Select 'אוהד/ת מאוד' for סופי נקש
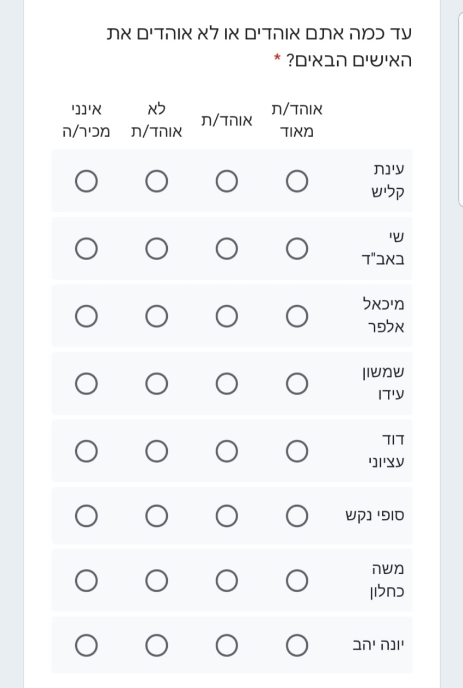This screenshot has width=463, height=688. click(x=297, y=515)
